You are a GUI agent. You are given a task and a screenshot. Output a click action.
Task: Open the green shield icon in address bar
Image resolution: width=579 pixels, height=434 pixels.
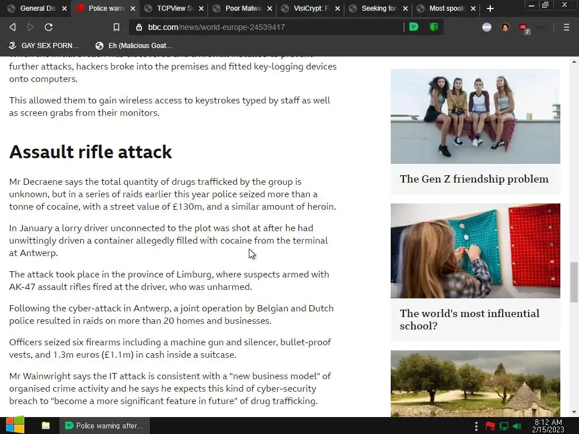[x=434, y=27]
